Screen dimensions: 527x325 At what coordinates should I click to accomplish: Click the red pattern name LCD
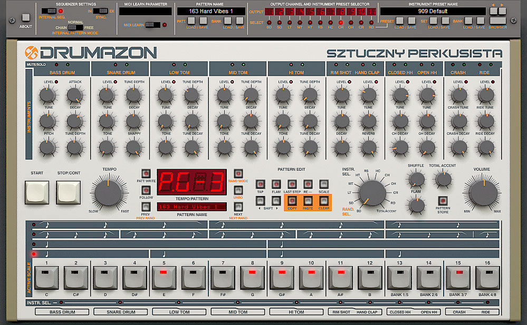[191, 207]
